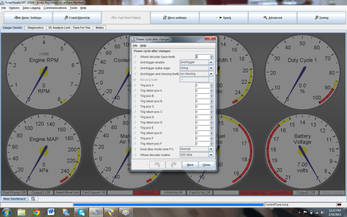Image resolution: width=347 pixels, height=217 pixels.
Task: Click note icon beside Trig return pos D
Action: [x=135, y=122]
